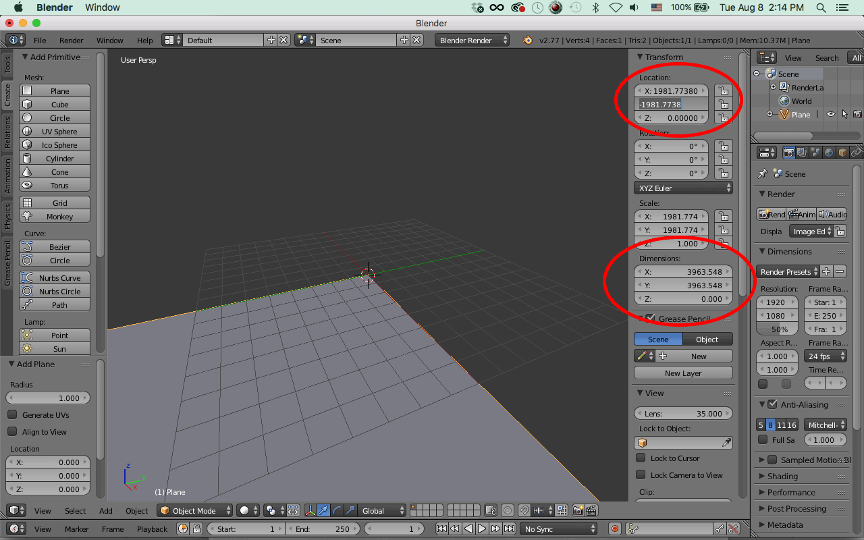Screen dimensions: 864x540
Task: Open the Global orientation dropdown
Action: tap(381, 510)
